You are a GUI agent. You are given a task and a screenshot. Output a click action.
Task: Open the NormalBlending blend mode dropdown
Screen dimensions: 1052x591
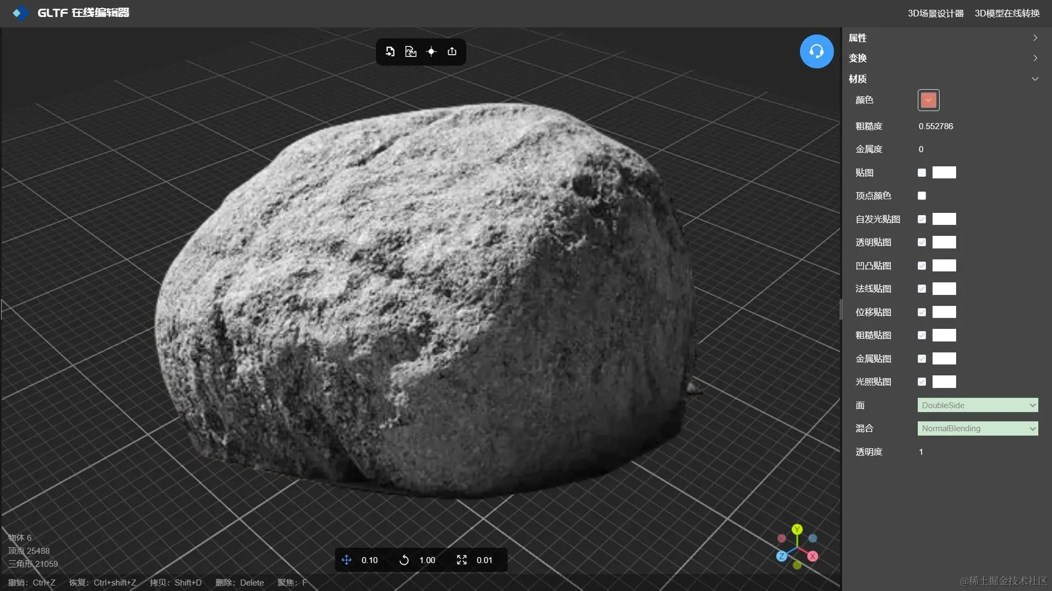click(x=977, y=428)
